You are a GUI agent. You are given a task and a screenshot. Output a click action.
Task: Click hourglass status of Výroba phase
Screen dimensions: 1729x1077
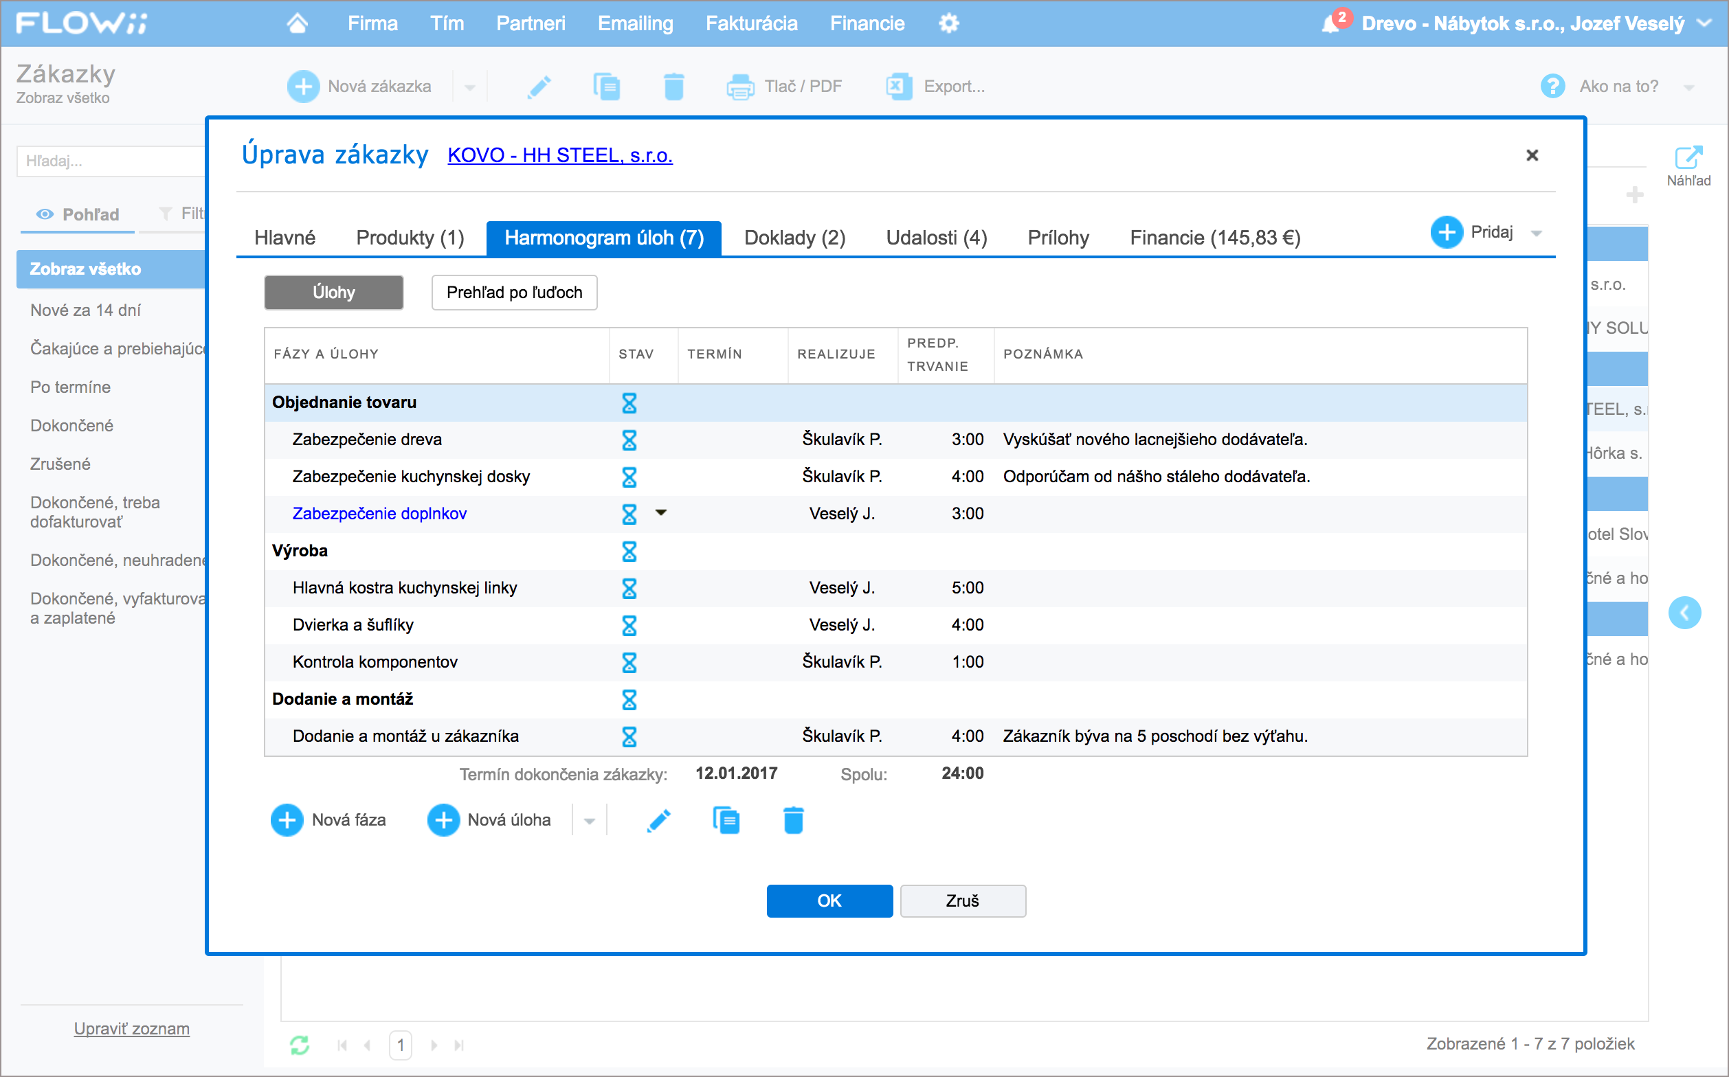click(x=629, y=552)
